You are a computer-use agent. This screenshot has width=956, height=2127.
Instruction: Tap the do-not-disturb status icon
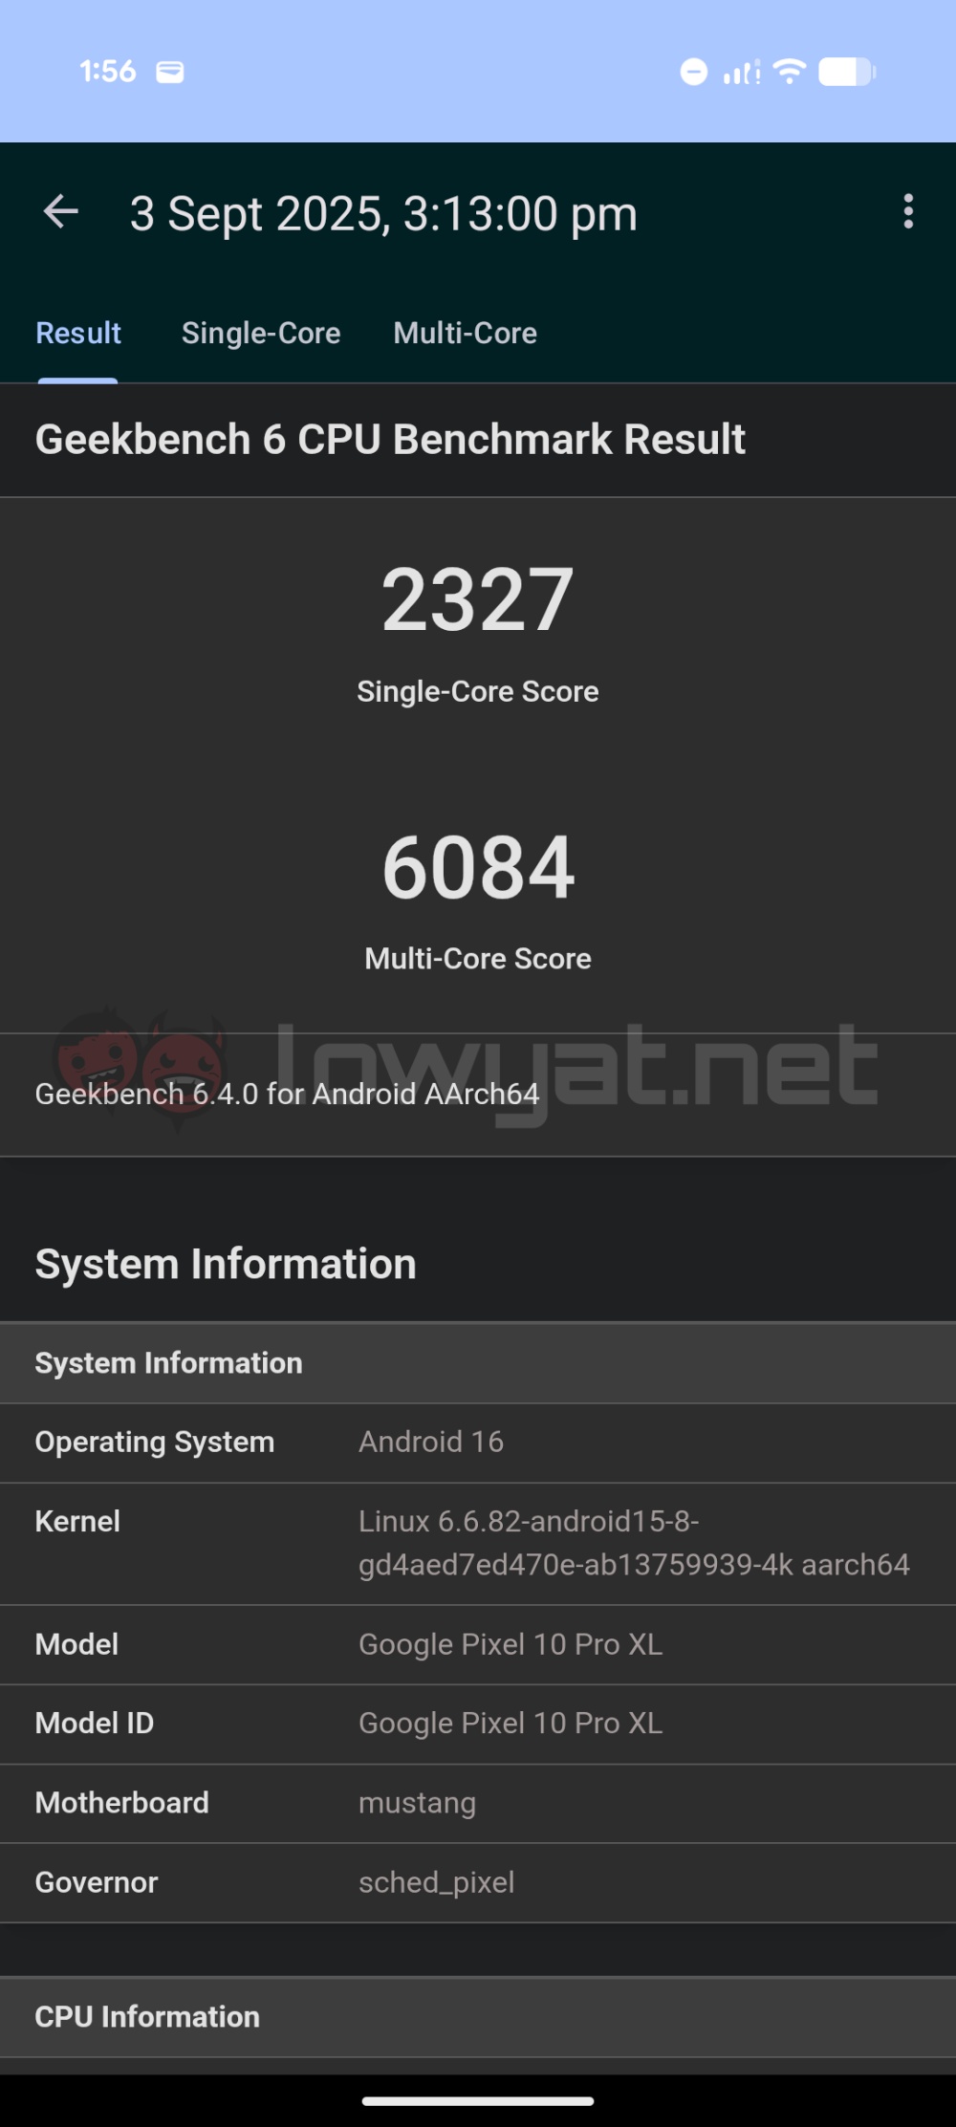point(694,72)
